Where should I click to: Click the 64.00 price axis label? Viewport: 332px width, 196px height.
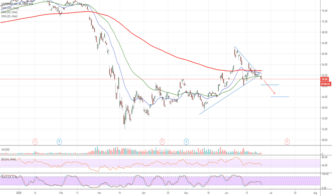[x=325, y=43]
